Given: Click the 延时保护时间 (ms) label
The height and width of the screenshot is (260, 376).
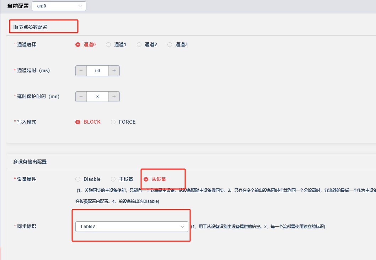Looking at the screenshot, I should coord(38,97).
